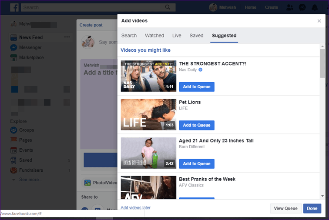329x220 pixels.
Task: Click the Events calendar icon
Action: point(13,150)
